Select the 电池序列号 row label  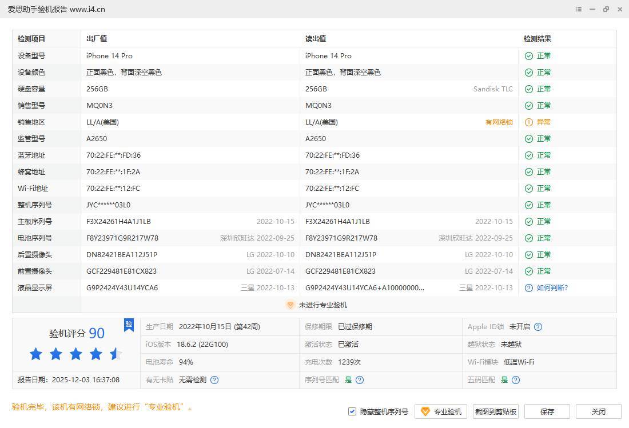coord(35,238)
